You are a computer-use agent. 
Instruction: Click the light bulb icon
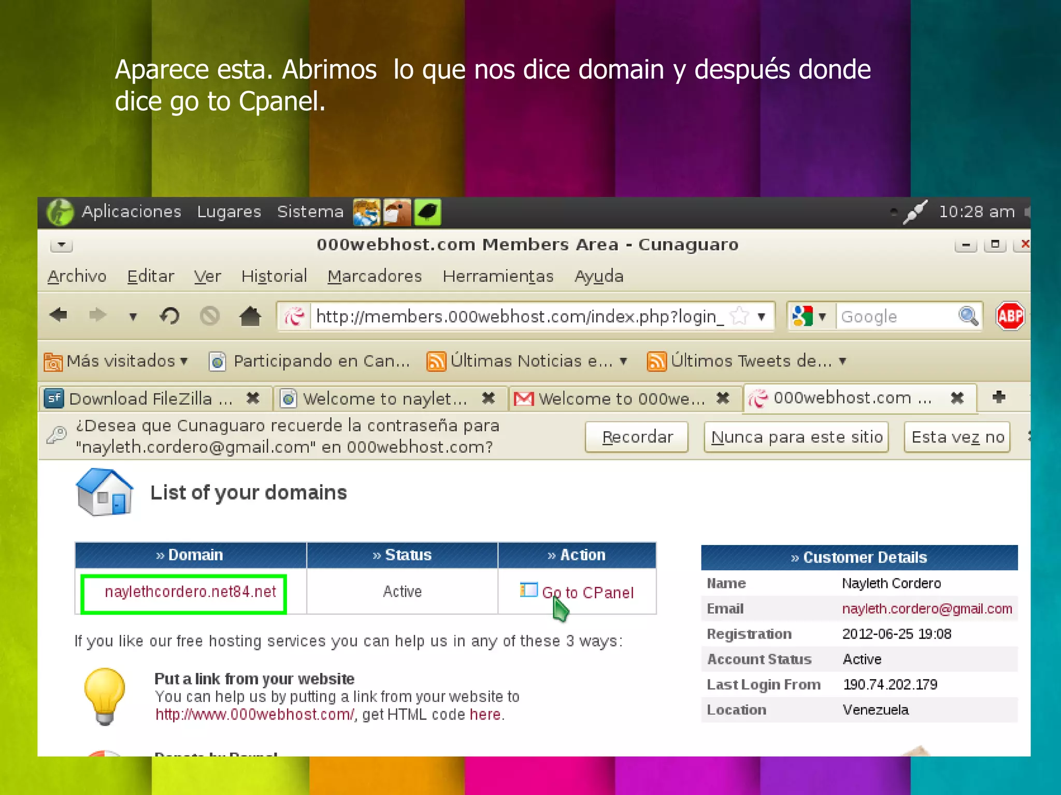(x=105, y=697)
